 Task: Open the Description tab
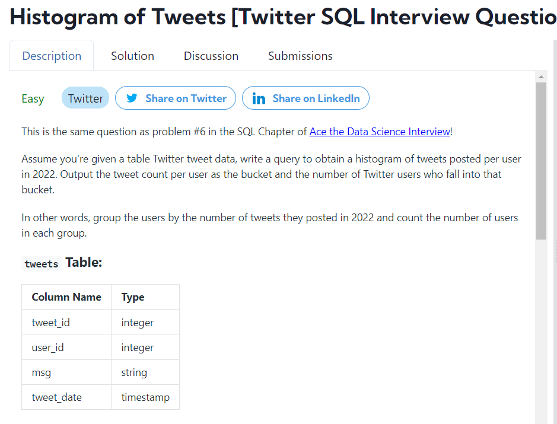pos(52,56)
